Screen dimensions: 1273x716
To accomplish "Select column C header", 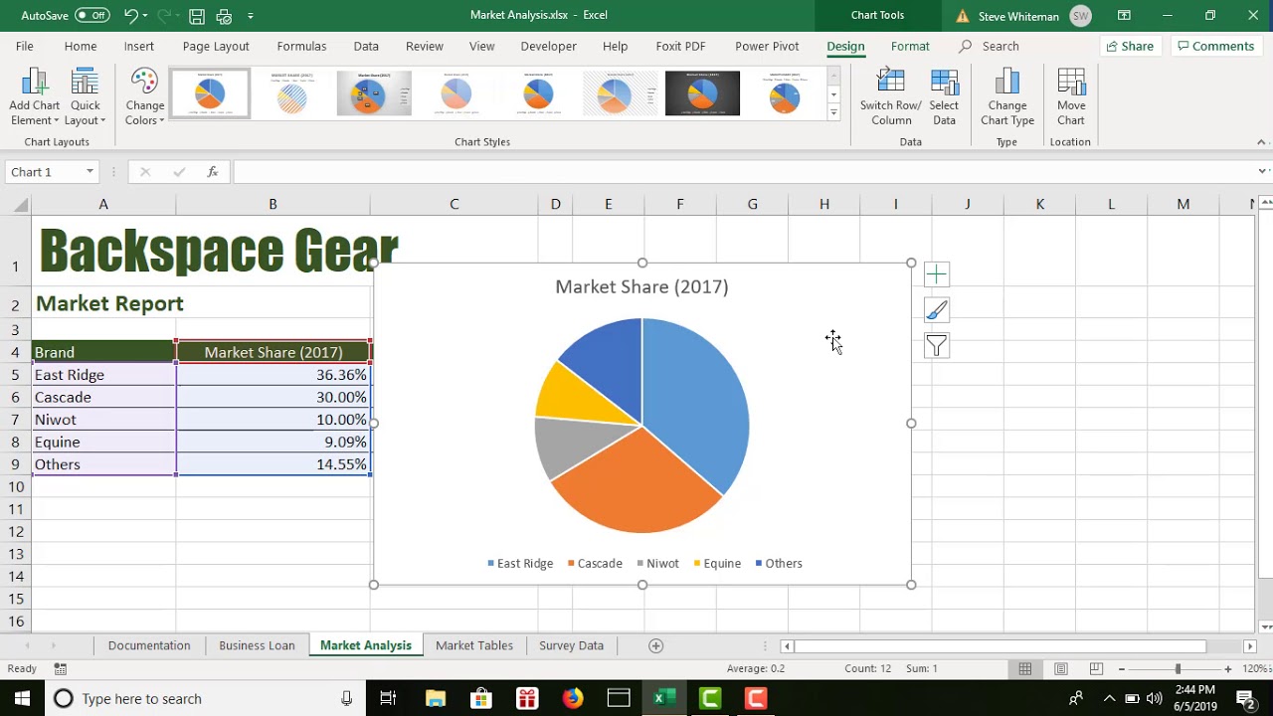I will [455, 204].
